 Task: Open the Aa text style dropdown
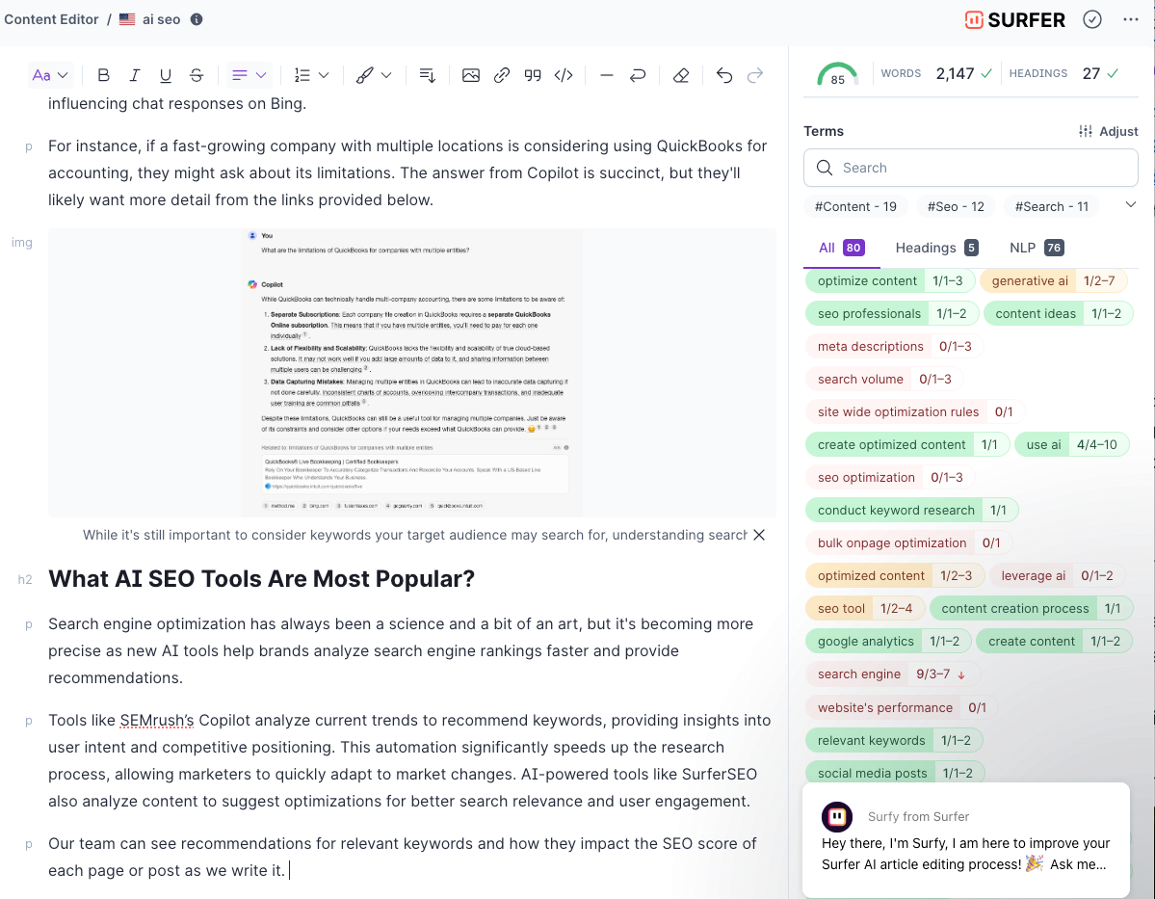[50, 75]
